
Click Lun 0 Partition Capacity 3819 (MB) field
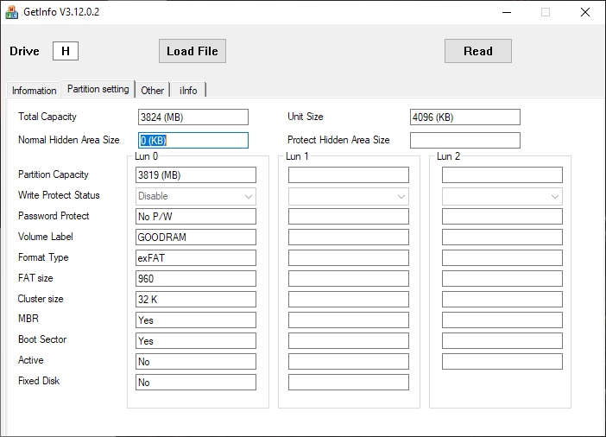coord(196,174)
